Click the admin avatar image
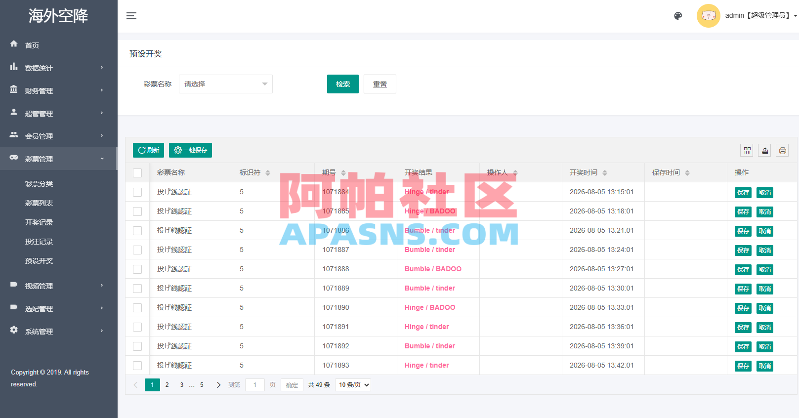The height and width of the screenshot is (418, 799). point(709,16)
